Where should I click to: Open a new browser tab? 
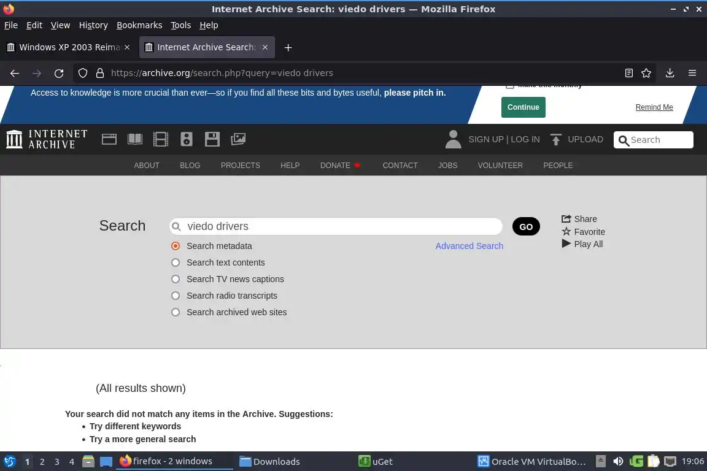pyautogui.click(x=288, y=47)
